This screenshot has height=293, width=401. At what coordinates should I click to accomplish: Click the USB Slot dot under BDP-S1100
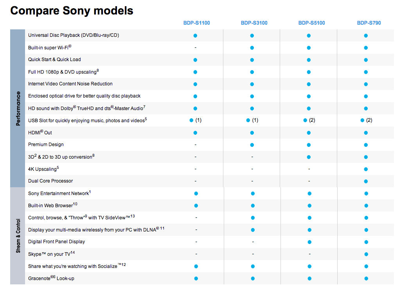[191, 121]
